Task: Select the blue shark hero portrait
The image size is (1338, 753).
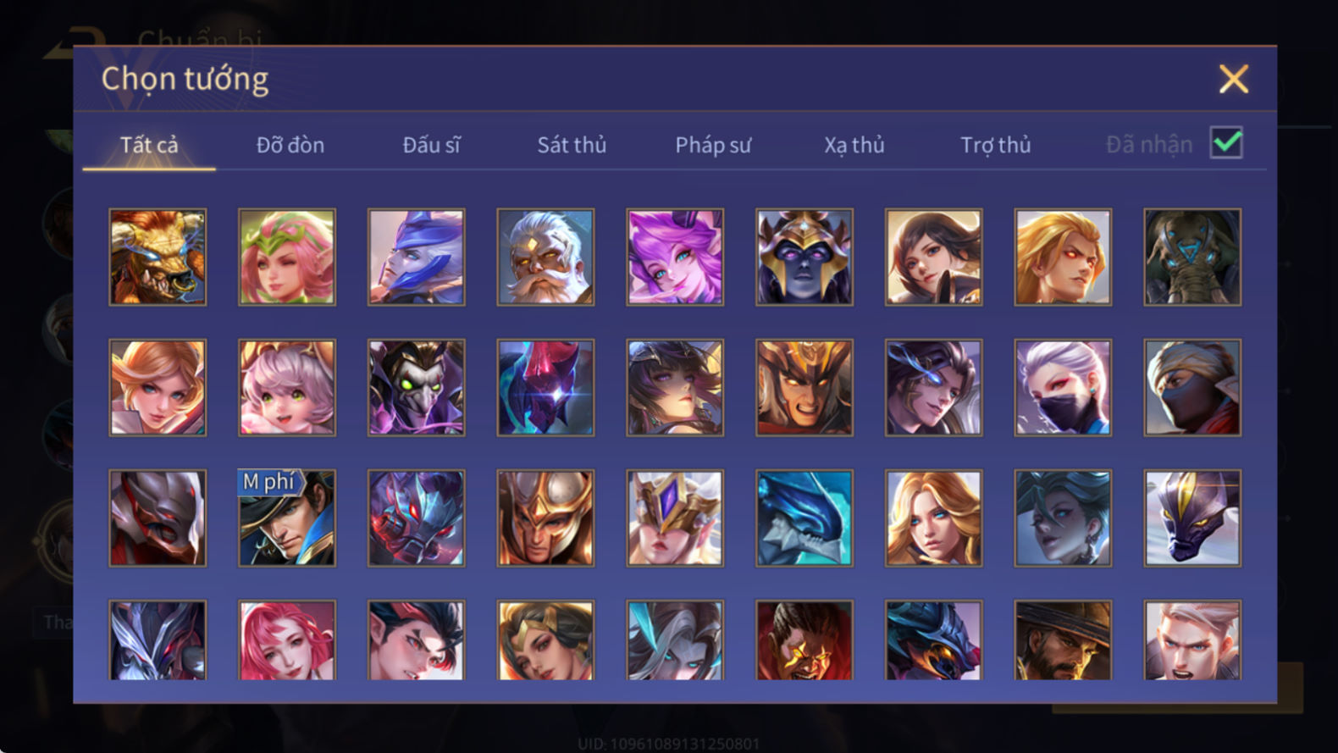Action: tap(804, 518)
